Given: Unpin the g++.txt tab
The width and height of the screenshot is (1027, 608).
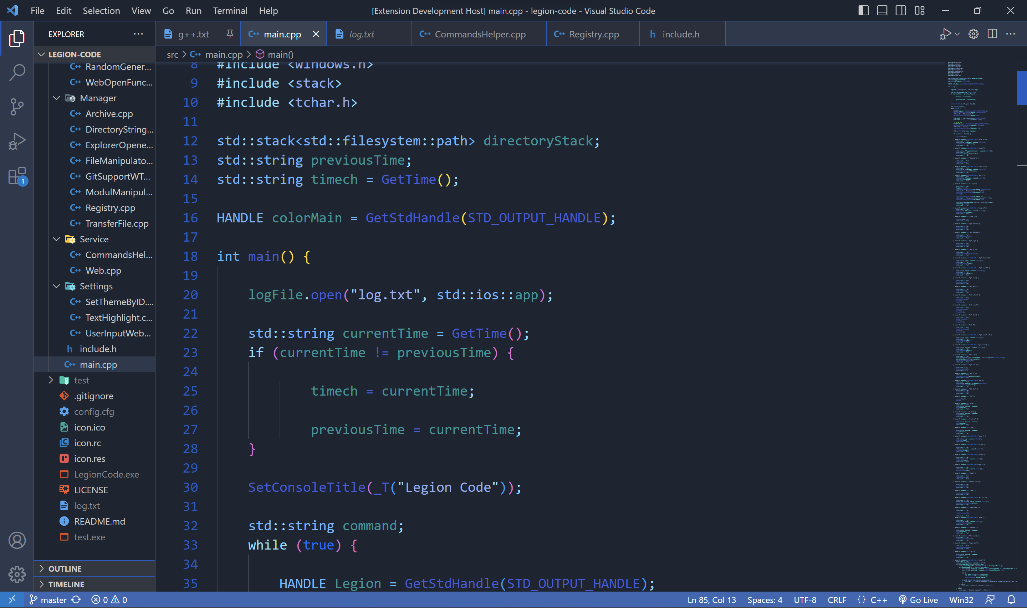Looking at the screenshot, I should point(230,34).
